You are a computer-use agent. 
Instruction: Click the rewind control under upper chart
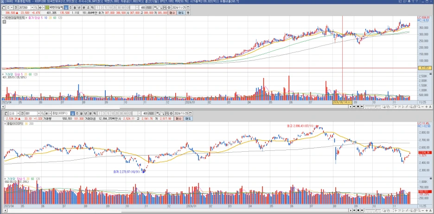(354, 106)
